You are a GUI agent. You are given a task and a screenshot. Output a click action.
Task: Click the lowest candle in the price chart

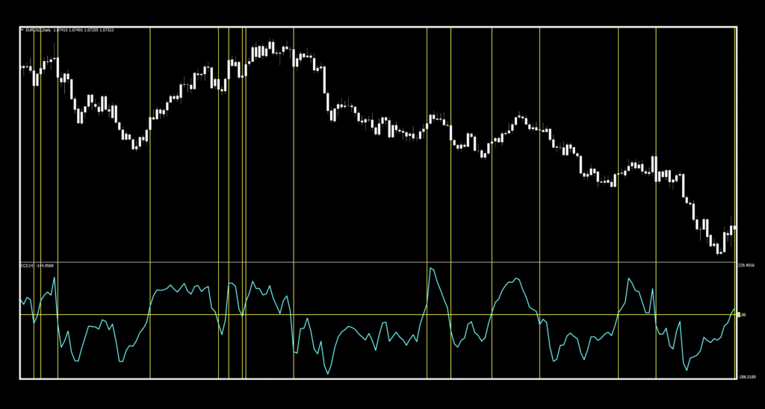pyautogui.click(x=719, y=249)
